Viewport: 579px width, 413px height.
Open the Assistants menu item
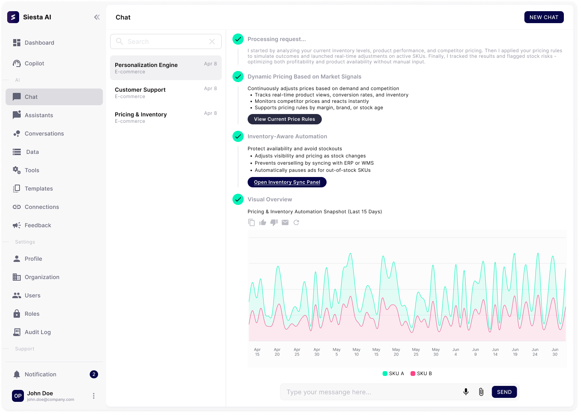click(x=39, y=115)
